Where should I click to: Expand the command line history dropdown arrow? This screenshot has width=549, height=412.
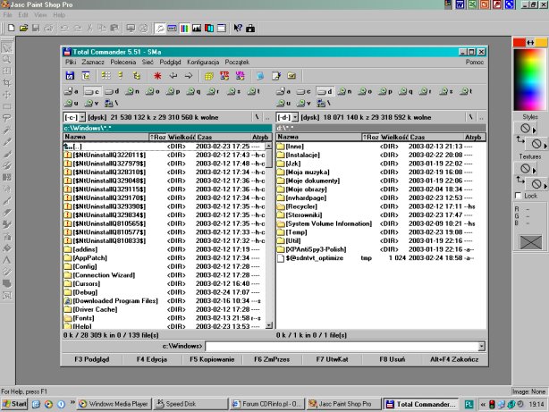[482, 346]
